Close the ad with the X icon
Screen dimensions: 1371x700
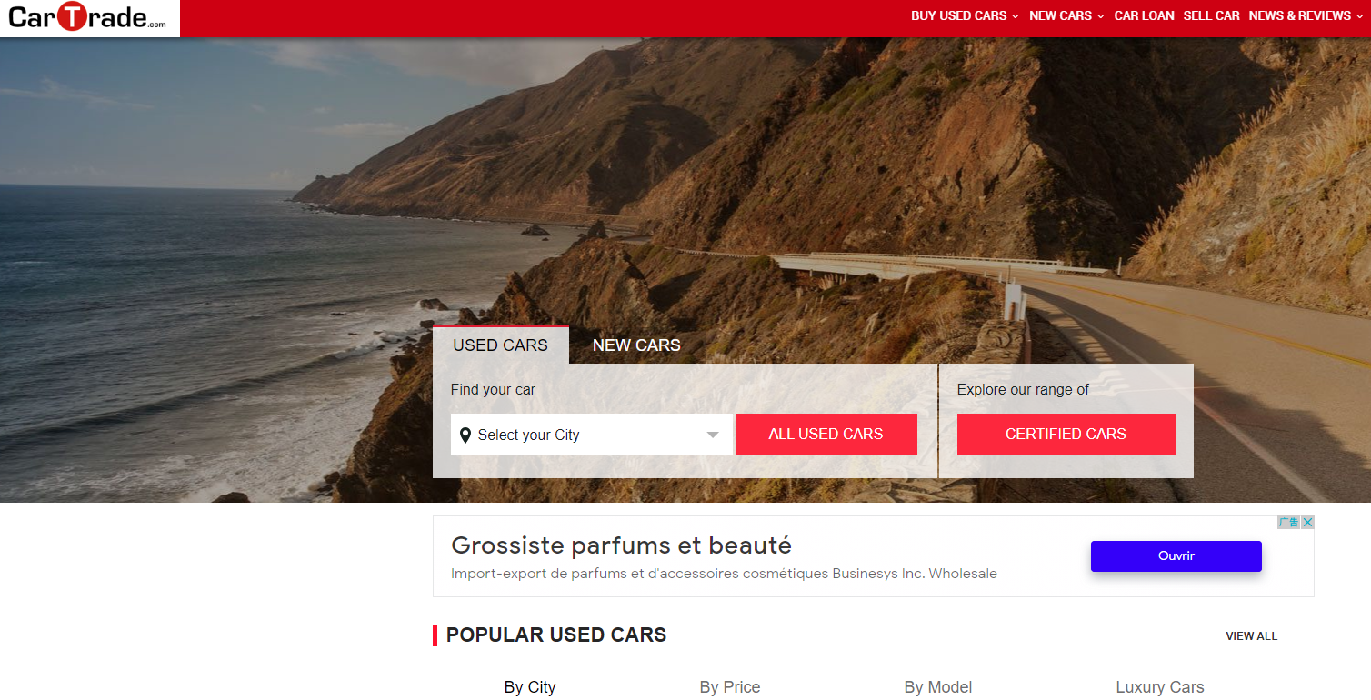[x=1307, y=522]
